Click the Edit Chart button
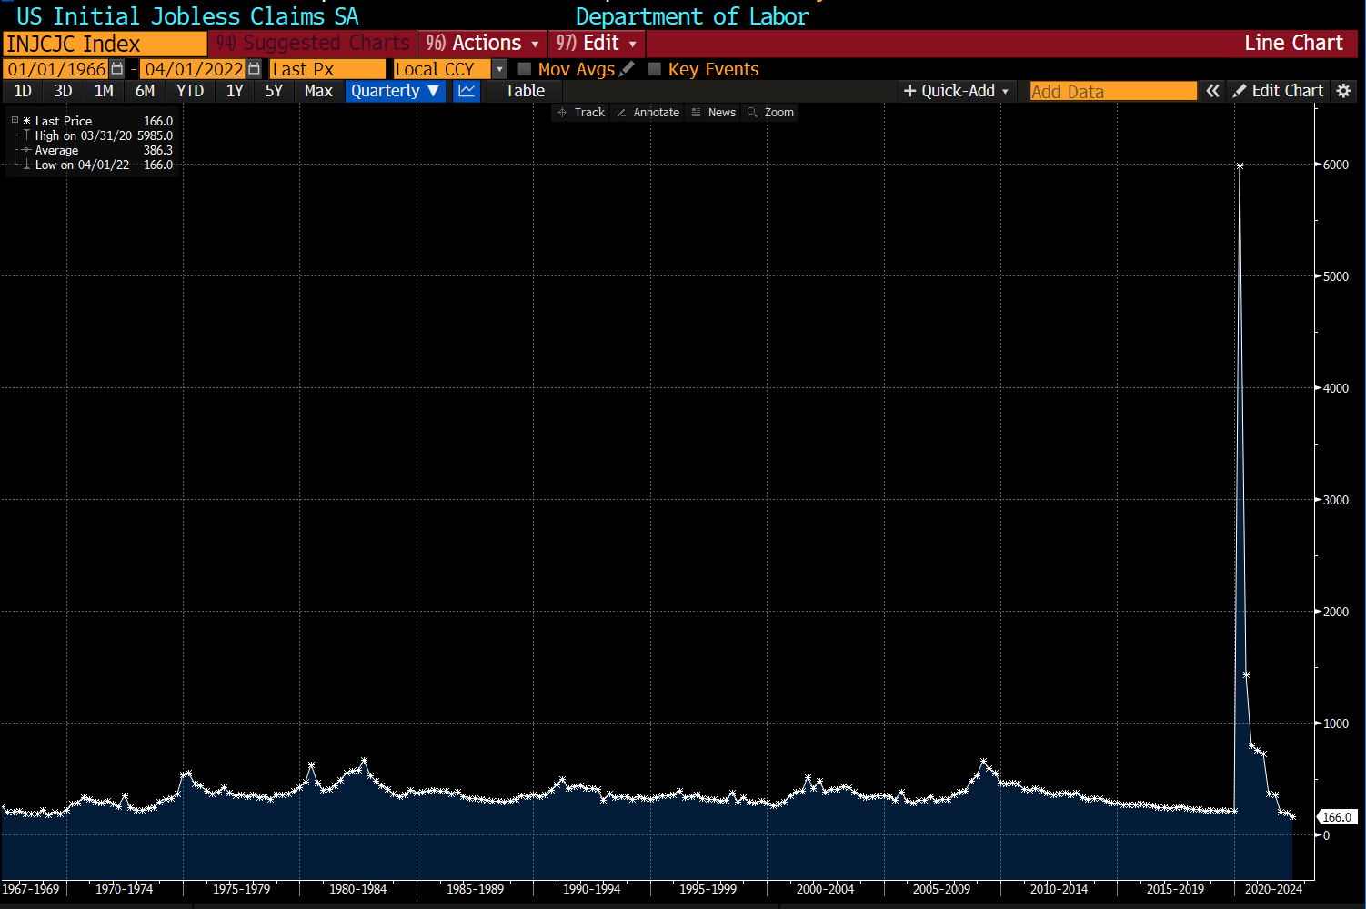 click(1278, 91)
